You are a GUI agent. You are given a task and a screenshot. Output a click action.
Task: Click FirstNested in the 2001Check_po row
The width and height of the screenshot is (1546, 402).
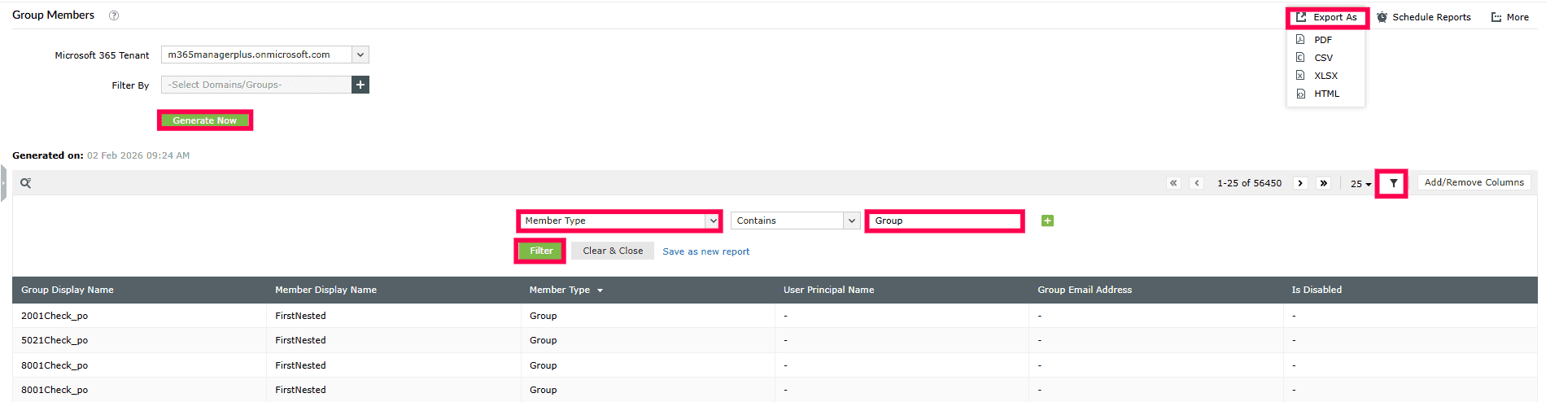pos(300,316)
